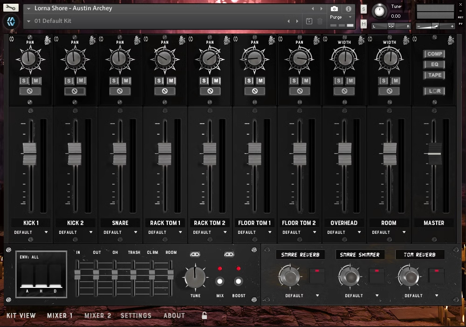Viewport: 466px width, 327px height.
Task: Enable the master TAPE button
Action: coord(434,75)
